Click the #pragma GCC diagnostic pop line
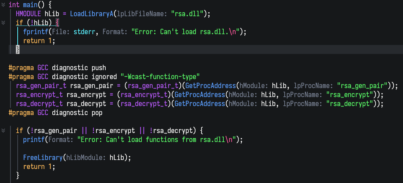The height and width of the screenshot is (183, 403). point(55,113)
